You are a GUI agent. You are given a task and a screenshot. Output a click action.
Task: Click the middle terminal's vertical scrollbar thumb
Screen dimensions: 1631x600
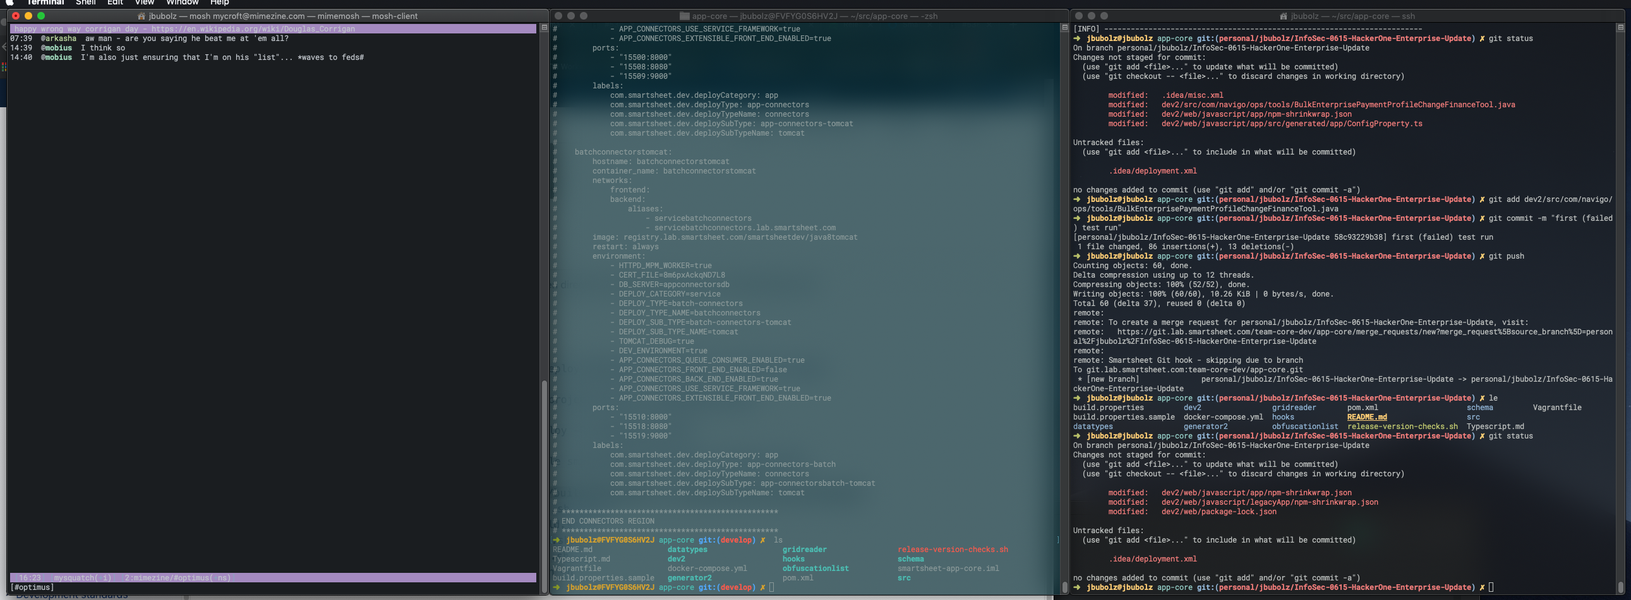pyautogui.click(x=1065, y=587)
